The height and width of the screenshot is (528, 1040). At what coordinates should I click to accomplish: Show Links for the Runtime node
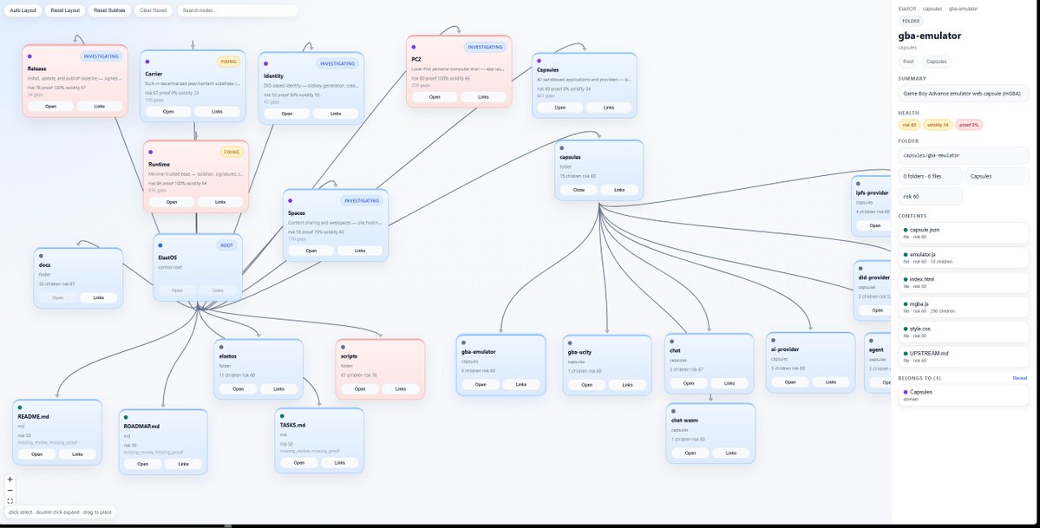[x=220, y=202]
